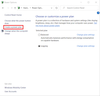The width and height of the screenshot is (100, 96).
Task: Maximize the Power Options window
Action: coord(88,2)
